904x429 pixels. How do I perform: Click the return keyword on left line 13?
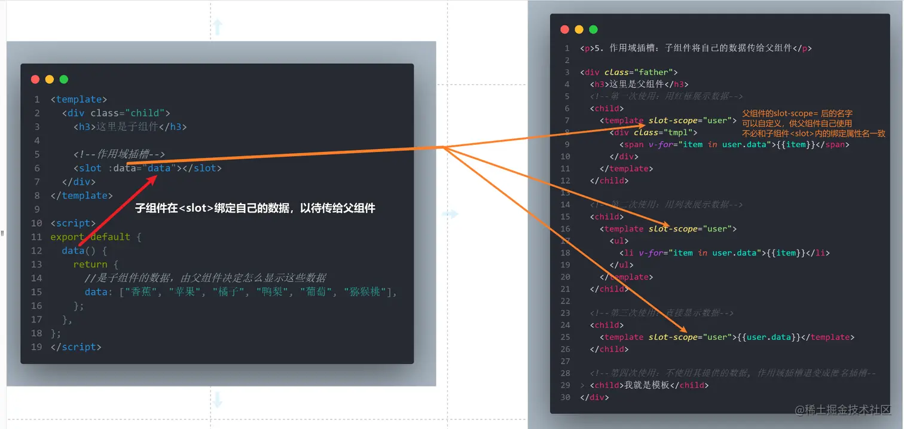coord(90,264)
